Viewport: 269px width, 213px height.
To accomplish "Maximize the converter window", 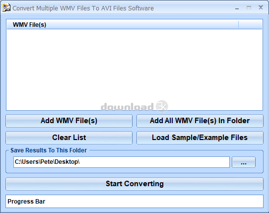I will click(249, 8).
